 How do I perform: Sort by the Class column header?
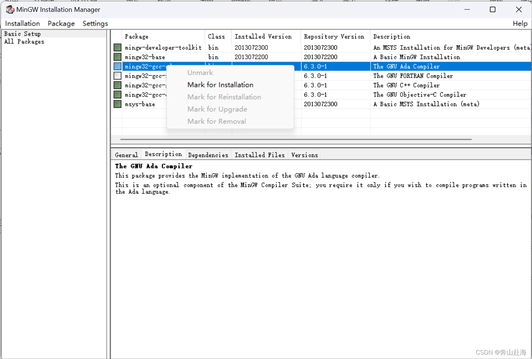pyautogui.click(x=218, y=37)
